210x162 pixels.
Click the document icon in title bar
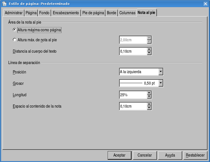(x=4, y=4)
